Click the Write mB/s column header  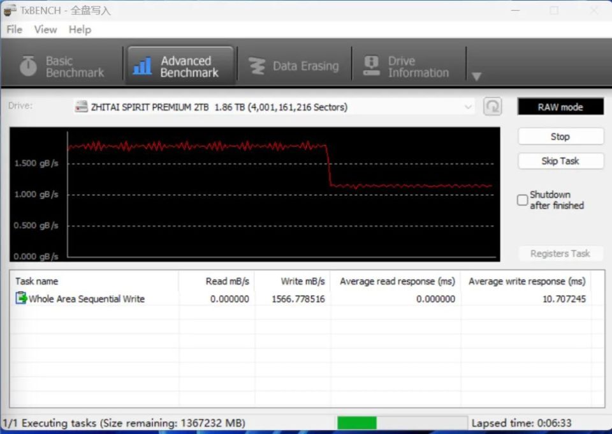[292, 281]
